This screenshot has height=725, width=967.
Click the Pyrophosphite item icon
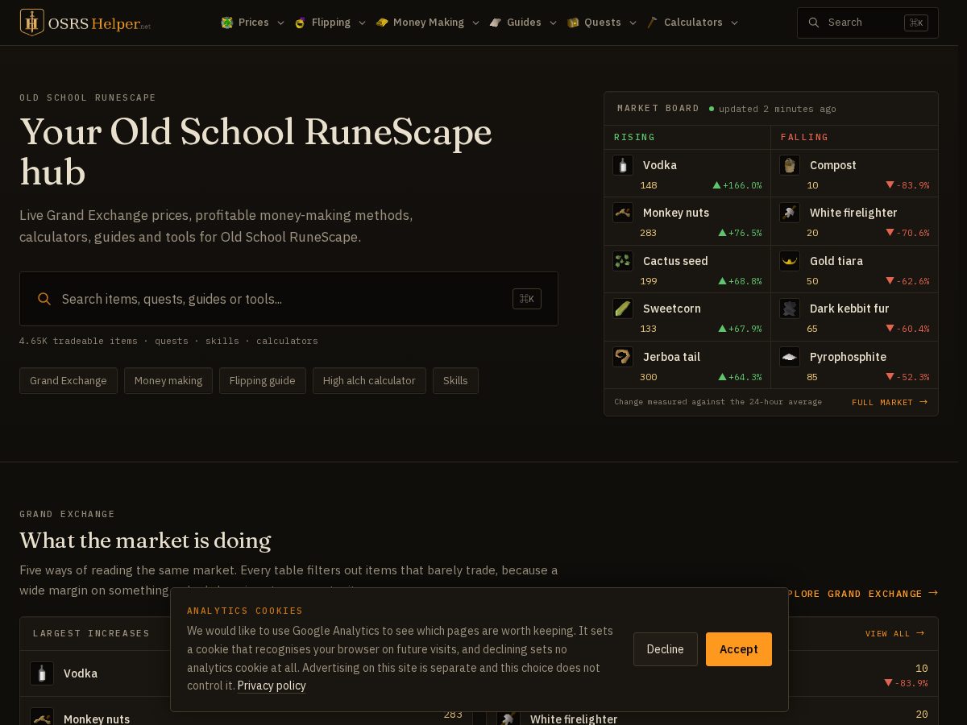(x=790, y=357)
